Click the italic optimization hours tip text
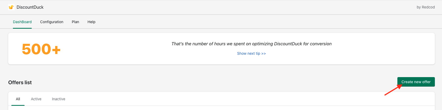Viewport: 442px width, 110px height. tap(251, 44)
